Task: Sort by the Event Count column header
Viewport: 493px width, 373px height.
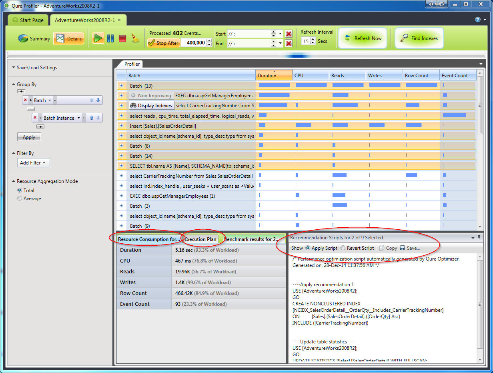Action: point(458,75)
